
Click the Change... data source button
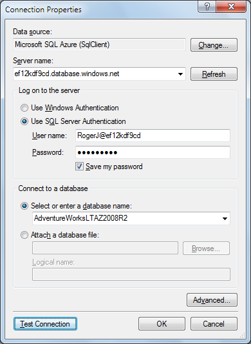(214, 45)
